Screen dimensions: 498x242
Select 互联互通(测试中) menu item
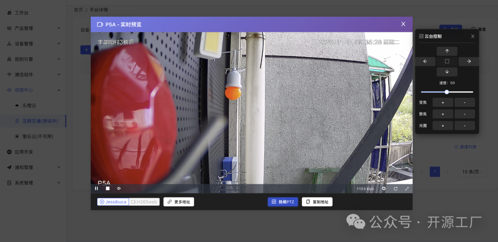pyautogui.click(x=33, y=121)
